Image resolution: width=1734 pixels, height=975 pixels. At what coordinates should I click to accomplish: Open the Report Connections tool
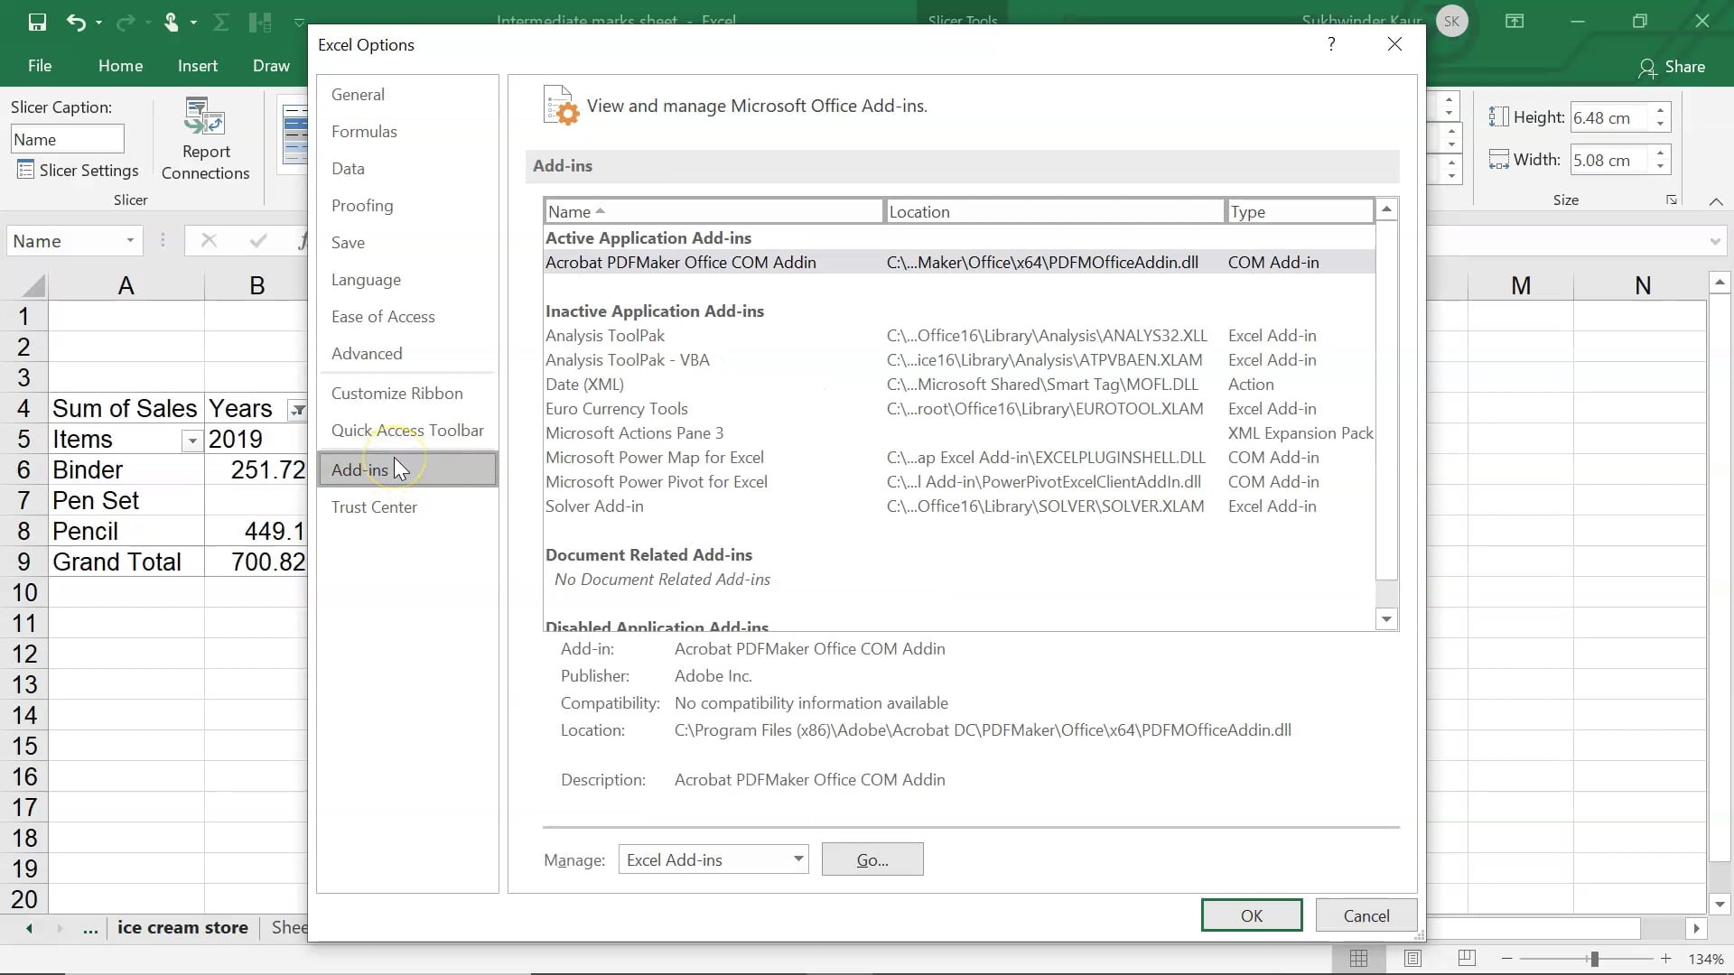click(205, 139)
